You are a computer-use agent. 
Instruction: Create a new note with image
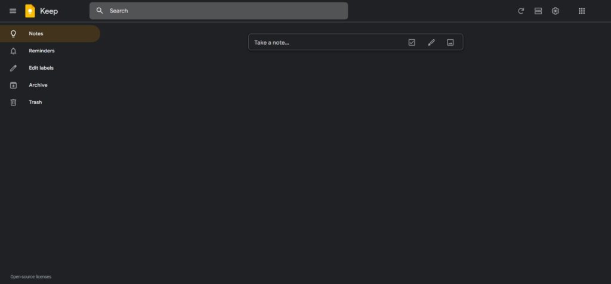click(450, 42)
